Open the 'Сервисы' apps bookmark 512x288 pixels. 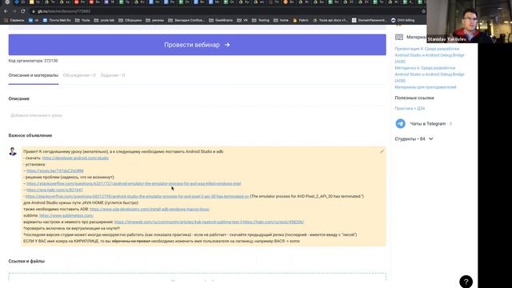click(14, 20)
